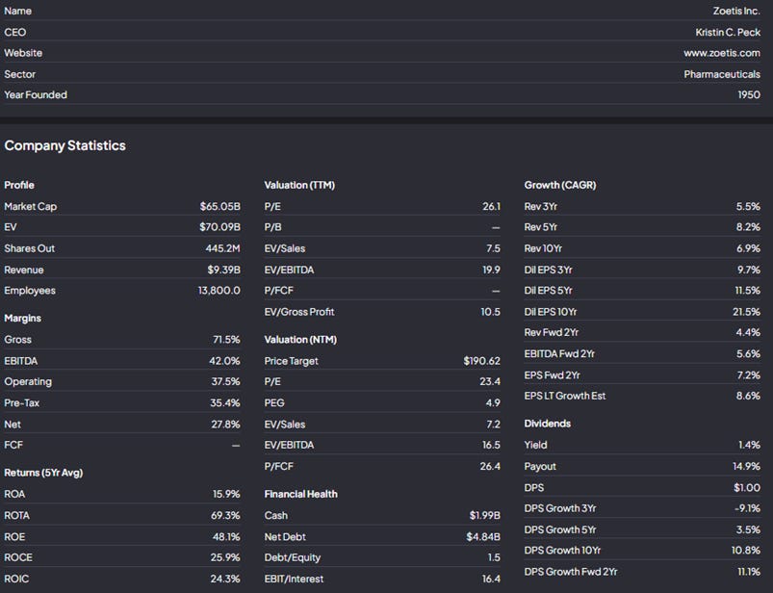
Task: Select Price Target value $190.62
Action: (481, 361)
